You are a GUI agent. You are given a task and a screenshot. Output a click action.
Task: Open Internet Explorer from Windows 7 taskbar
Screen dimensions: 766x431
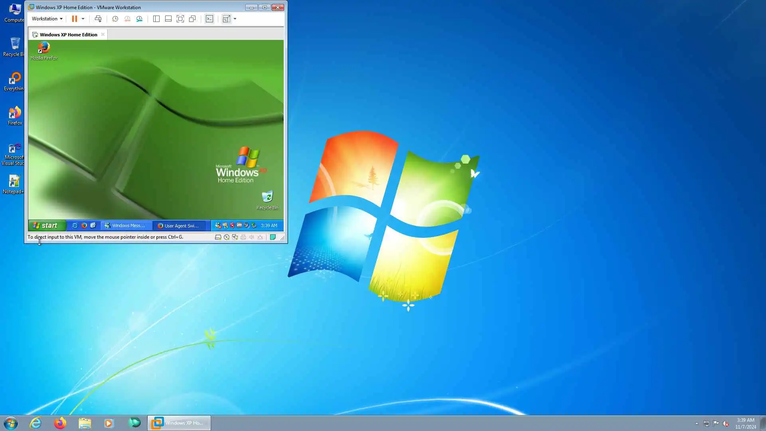point(36,423)
